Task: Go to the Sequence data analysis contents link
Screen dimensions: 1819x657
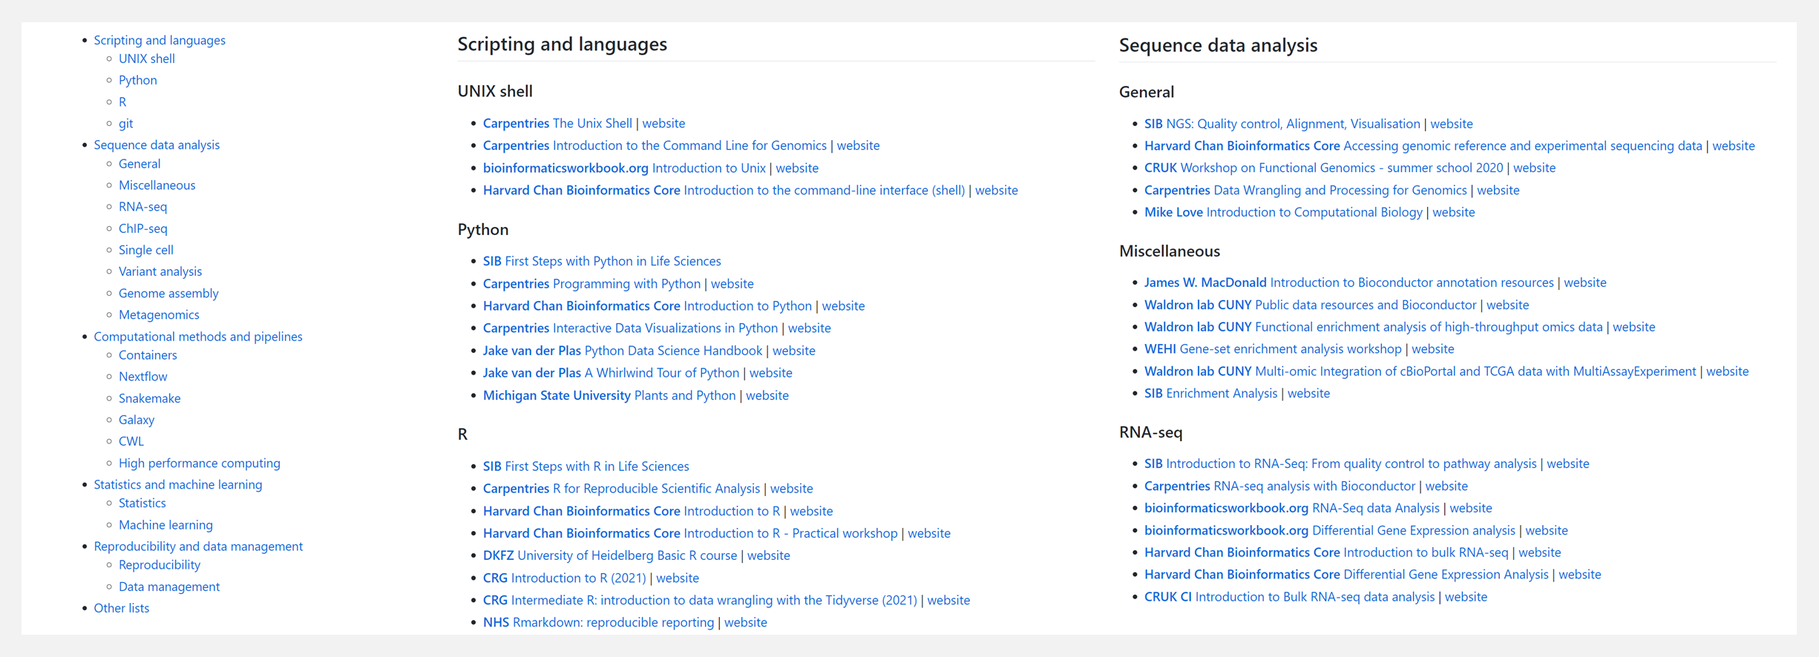Action: 157,145
